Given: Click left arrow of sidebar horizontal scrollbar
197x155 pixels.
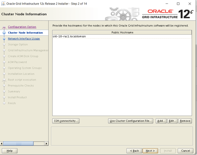Looking at the screenshot, I should click(3, 143).
